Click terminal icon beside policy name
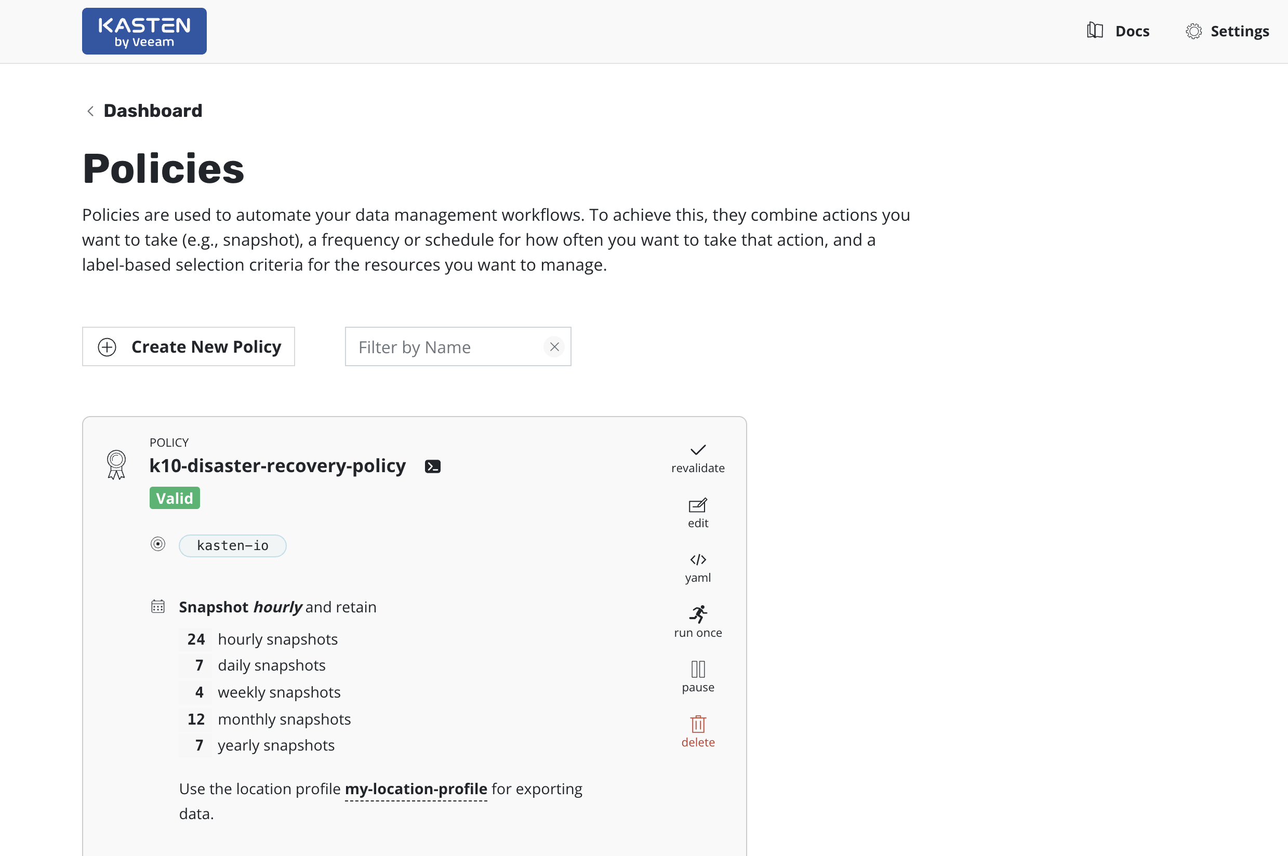Image resolution: width=1288 pixels, height=856 pixels. point(432,466)
